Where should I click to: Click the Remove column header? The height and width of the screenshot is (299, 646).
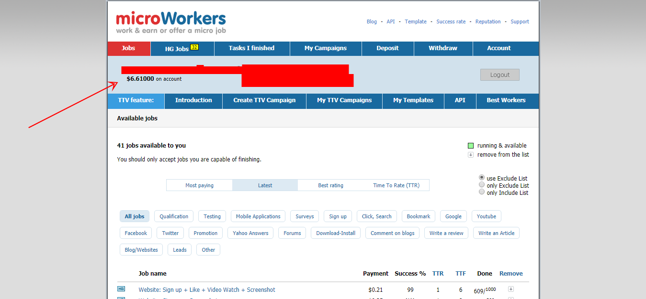tap(511, 274)
